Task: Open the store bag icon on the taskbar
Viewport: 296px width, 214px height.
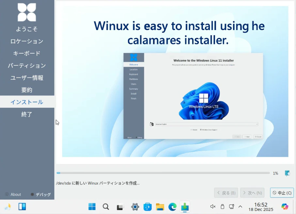Action: click(x=148, y=207)
